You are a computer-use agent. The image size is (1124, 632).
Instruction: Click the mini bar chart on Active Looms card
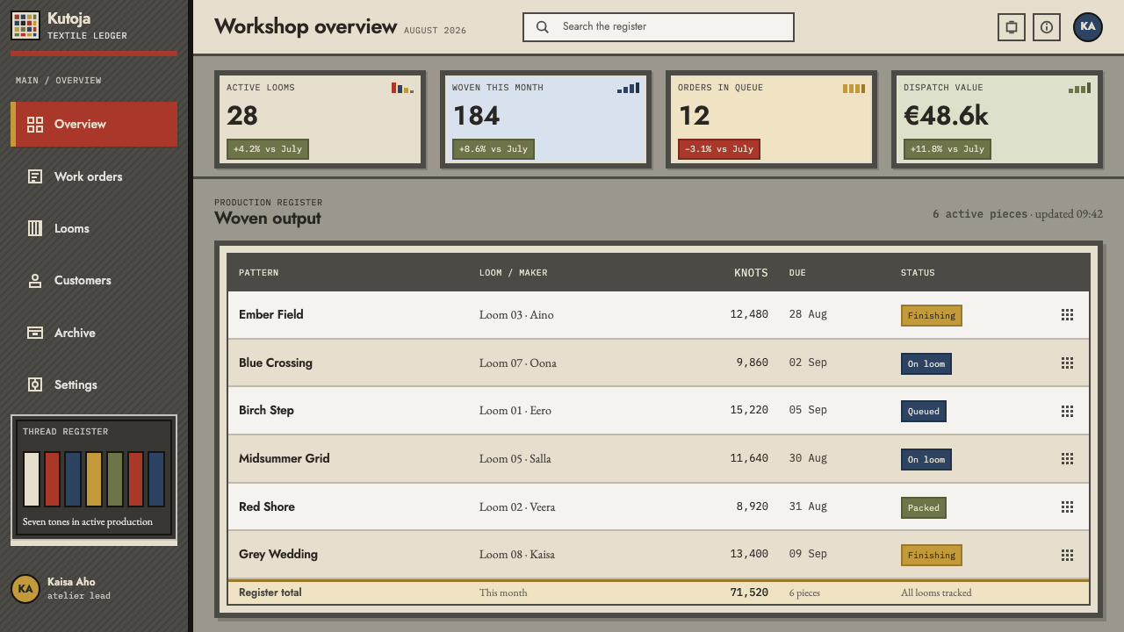pyautogui.click(x=402, y=88)
